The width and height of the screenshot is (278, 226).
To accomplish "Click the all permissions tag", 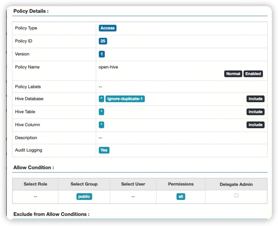I will (x=181, y=197).
